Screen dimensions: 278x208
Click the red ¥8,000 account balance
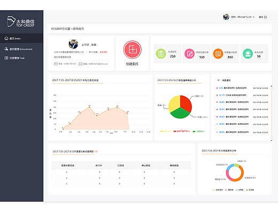104,52
